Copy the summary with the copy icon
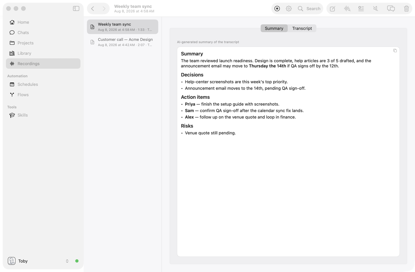Image resolution: width=415 pixels, height=272 pixels. click(395, 51)
